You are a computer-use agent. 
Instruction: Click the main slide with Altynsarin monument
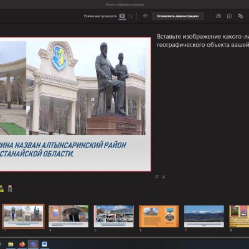coord(75,104)
